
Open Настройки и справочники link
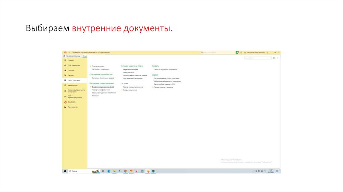(x=100, y=69)
